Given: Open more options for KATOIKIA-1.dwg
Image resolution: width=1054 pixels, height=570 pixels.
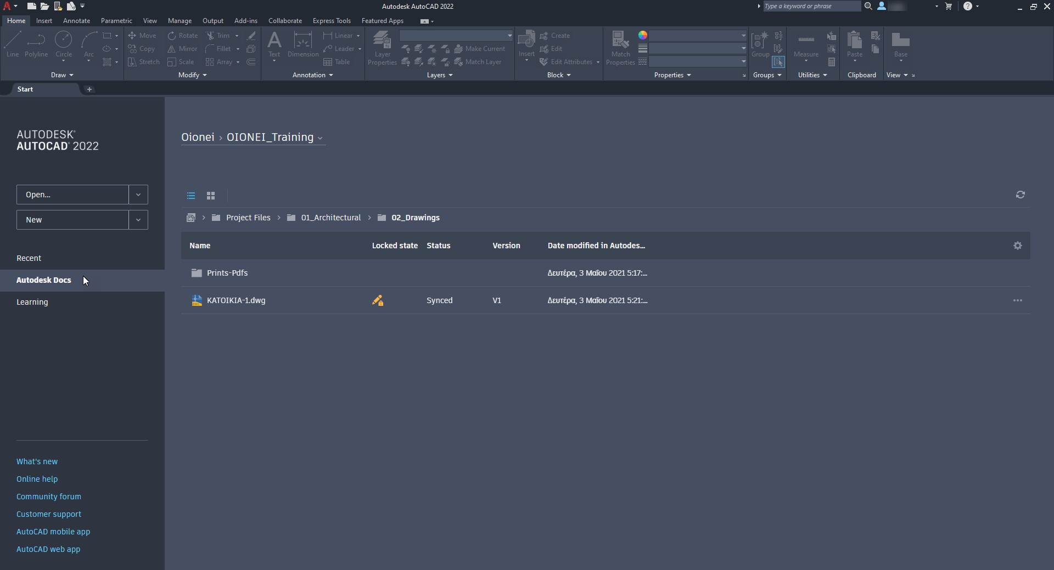Looking at the screenshot, I should pyautogui.click(x=1017, y=300).
